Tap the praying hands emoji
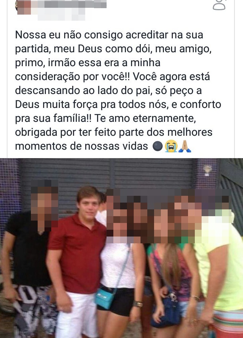 pyautogui.click(x=185, y=146)
